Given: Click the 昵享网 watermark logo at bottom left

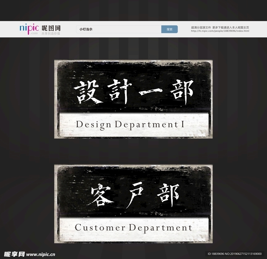Looking at the screenshot, I should [x=15, y=254].
